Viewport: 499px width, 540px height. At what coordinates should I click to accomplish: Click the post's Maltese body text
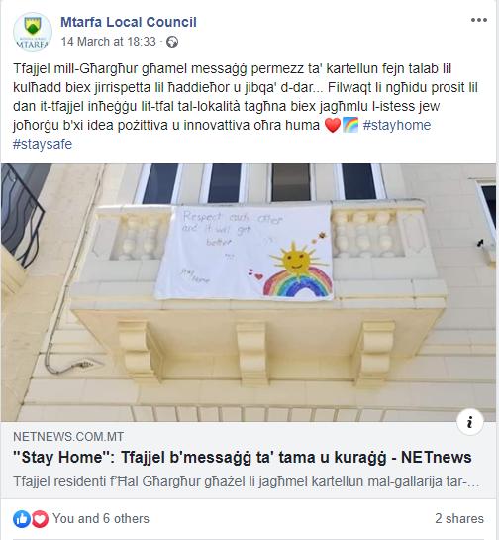[246, 106]
